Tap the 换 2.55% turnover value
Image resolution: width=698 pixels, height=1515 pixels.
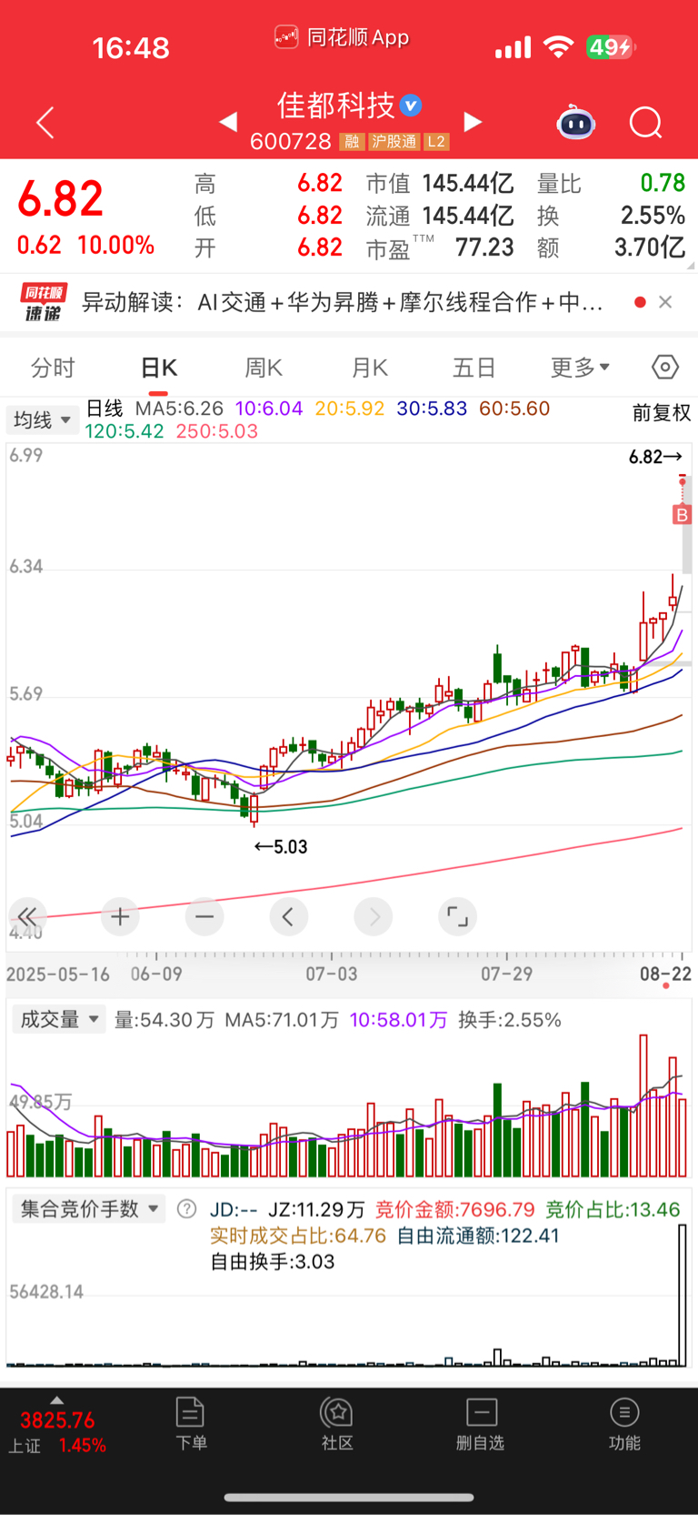click(653, 216)
